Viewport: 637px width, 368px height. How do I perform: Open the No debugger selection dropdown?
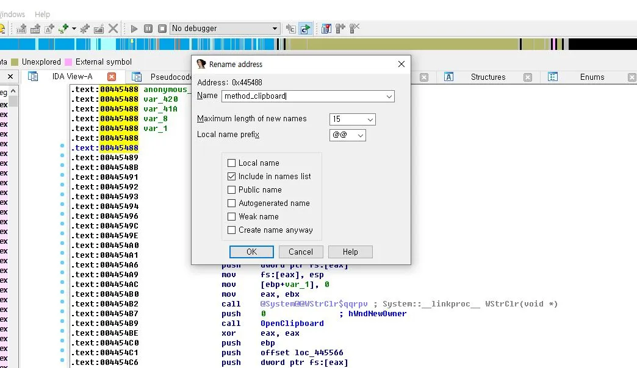pos(225,29)
